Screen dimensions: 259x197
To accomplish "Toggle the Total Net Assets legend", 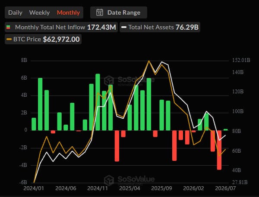I will pyautogui.click(x=160, y=27).
